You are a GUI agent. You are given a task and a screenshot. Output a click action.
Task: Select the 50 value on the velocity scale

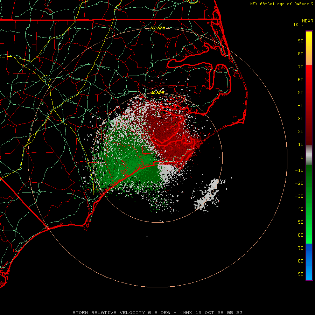(x=301, y=93)
